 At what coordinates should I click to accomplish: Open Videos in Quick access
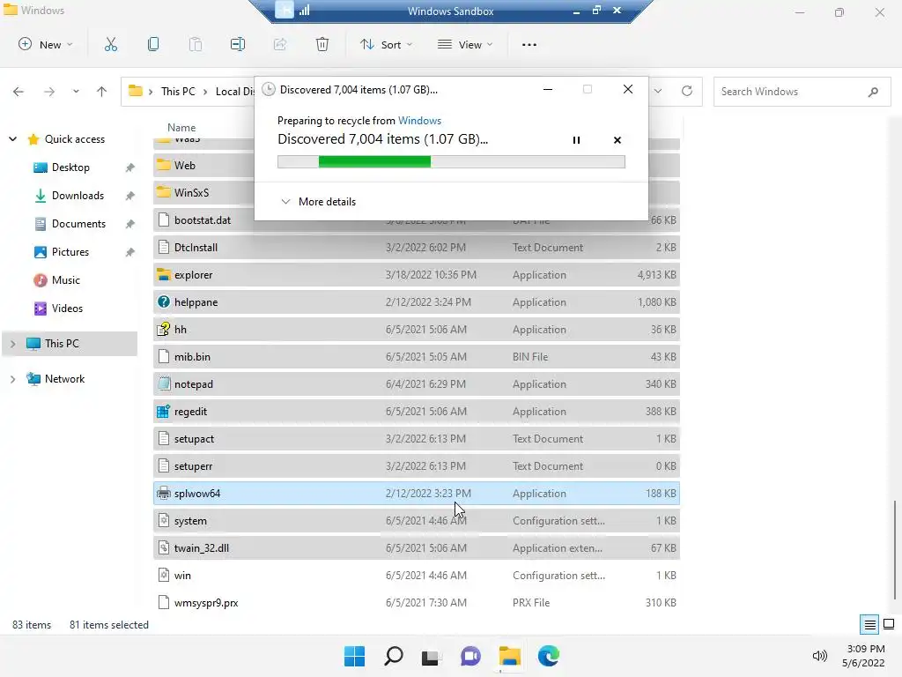tap(67, 308)
